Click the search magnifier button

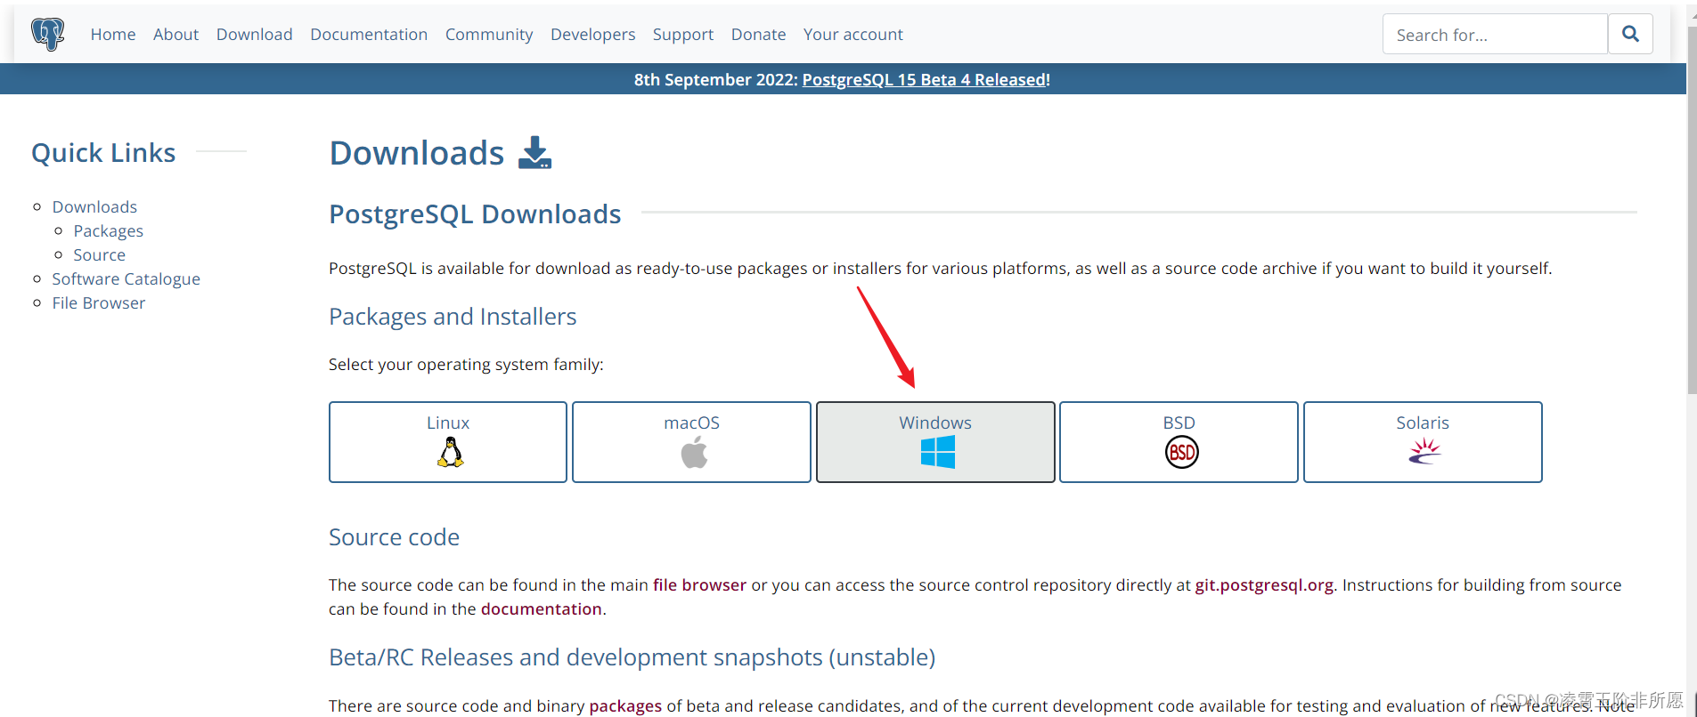pos(1630,34)
